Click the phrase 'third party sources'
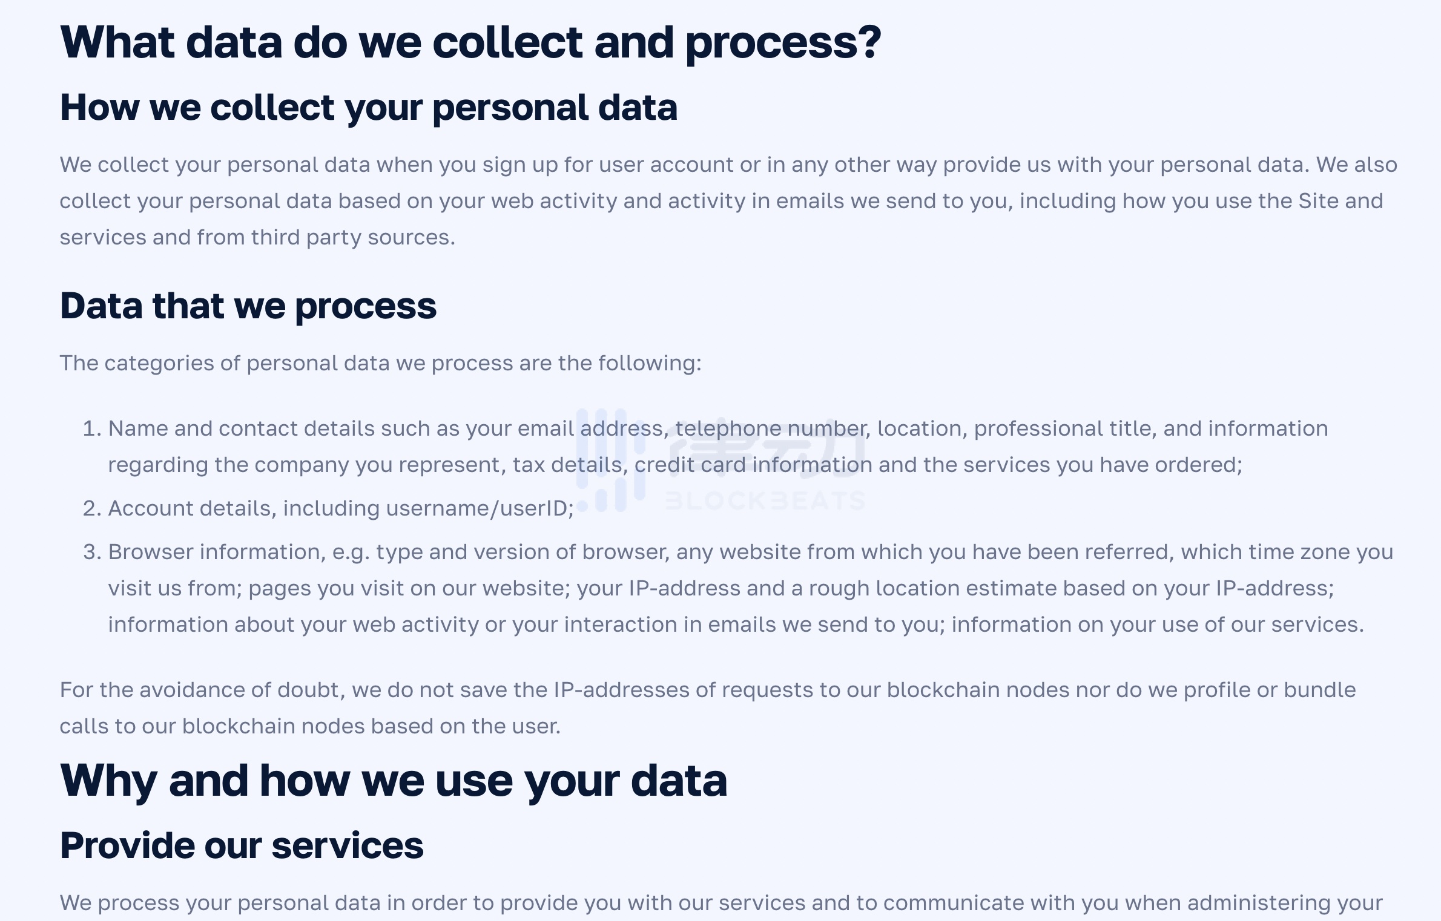 (x=352, y=237)
